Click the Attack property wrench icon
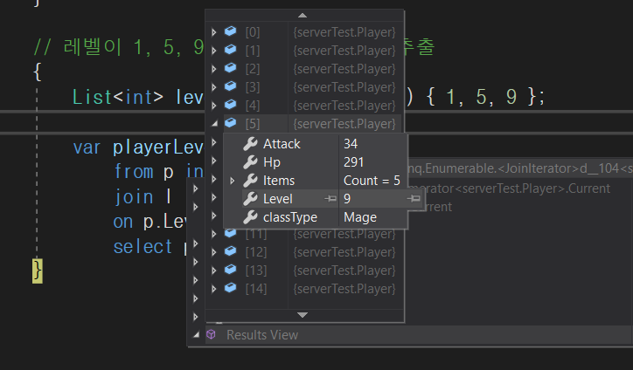This screenshot has width=633, height=370. pyautogui.click(x=249, y=144)
